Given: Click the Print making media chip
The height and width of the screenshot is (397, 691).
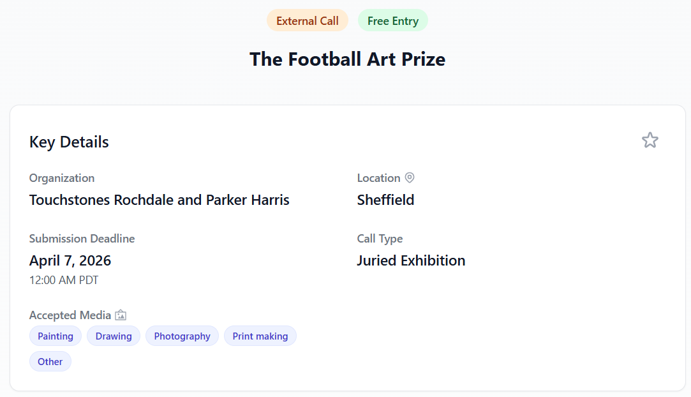Looking at the screenshot, I should 260,336.
